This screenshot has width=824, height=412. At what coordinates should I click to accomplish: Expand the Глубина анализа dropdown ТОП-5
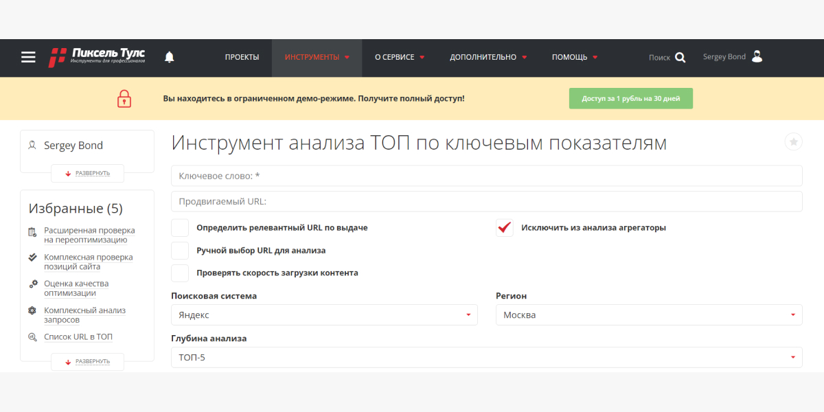point(487,357)
